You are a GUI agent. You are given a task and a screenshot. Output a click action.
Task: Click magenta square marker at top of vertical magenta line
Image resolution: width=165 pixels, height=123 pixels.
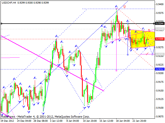pyautogui.click(x=116, y=9)
